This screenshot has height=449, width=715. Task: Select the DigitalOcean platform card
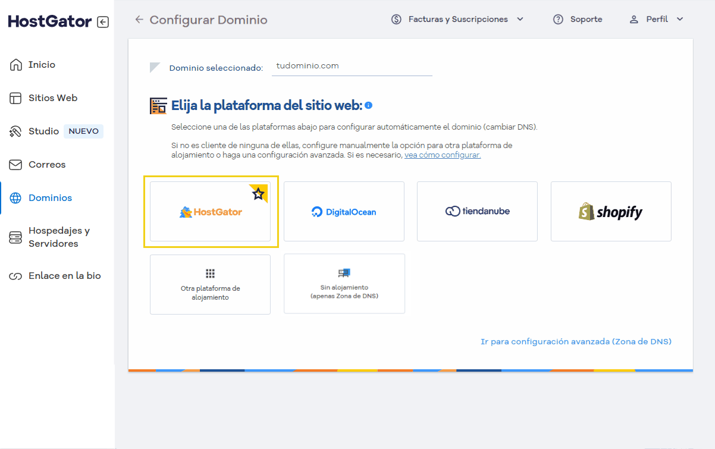[x=344, y=211]
